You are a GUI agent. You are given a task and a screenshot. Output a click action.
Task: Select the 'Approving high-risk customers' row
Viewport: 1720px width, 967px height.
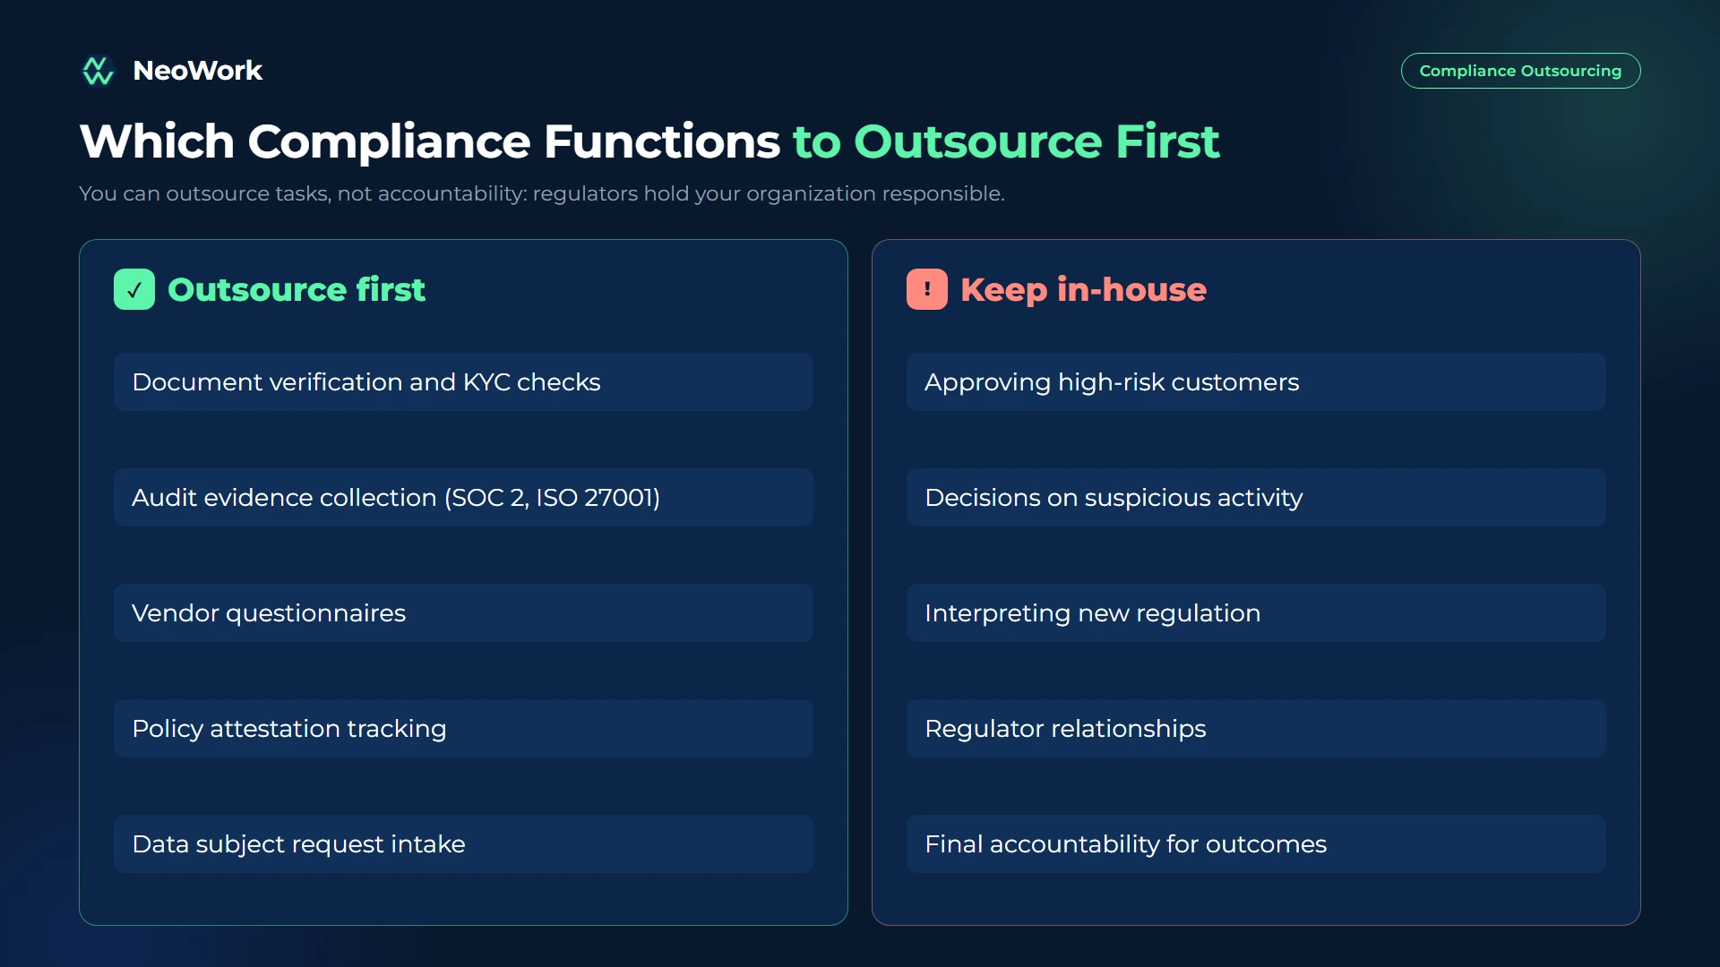tap(1256, 382)
